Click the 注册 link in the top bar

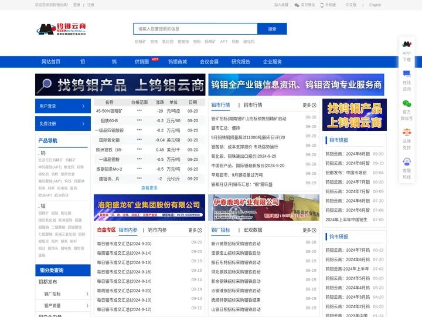tap(90, 5)
